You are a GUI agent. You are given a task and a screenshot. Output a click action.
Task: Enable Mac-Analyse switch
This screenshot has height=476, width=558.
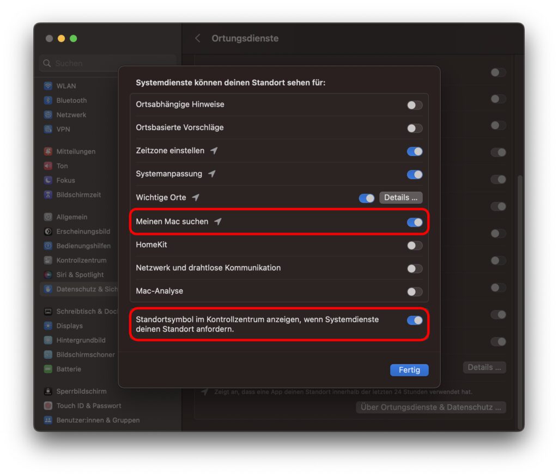[415, 292]
